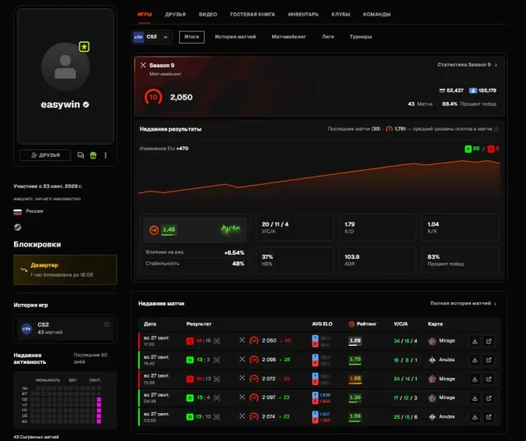Click scoreboard icon next to 13:3 result
526x441 pixels.
[217, 360]
